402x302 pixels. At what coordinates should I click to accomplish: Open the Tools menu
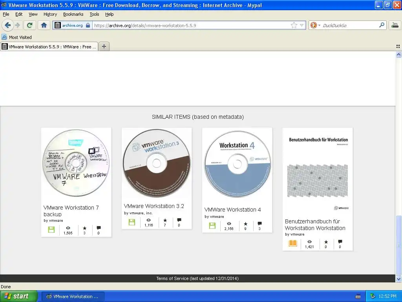tap(94, 14)
